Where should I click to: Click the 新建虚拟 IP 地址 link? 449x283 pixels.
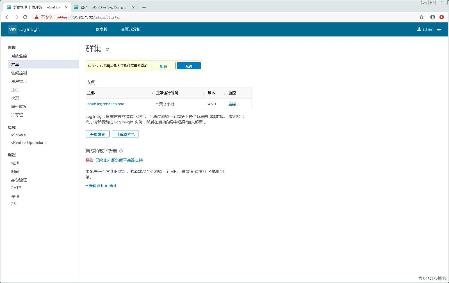coord(101,186)
